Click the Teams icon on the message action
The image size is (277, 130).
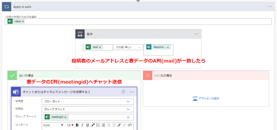point(16,92)
